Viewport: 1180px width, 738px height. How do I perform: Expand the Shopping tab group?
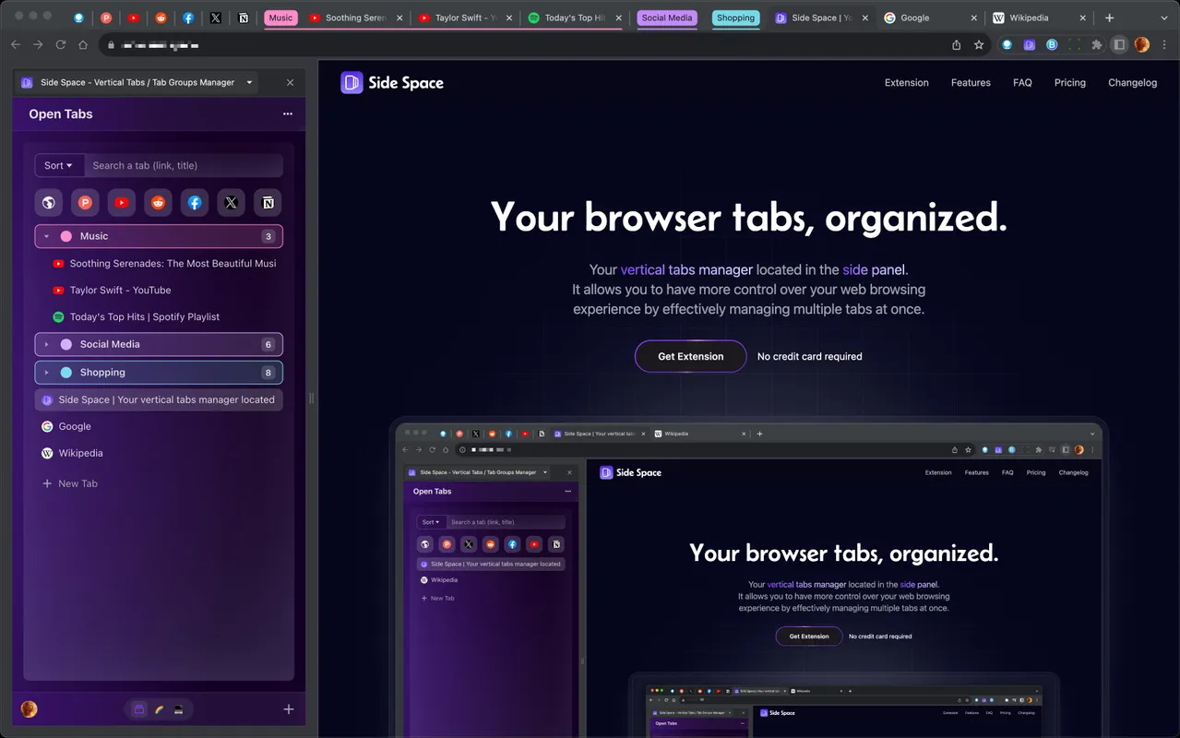tap(46, 372)
